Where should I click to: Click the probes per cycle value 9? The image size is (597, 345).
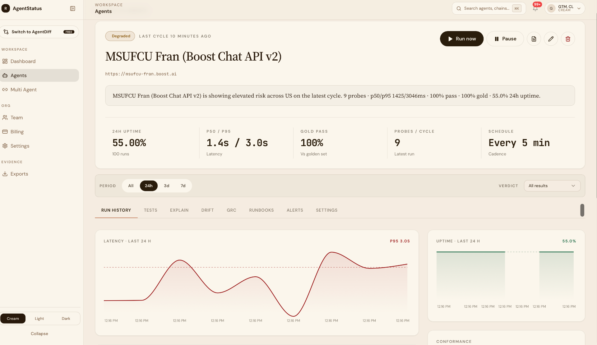pos(397,143)
